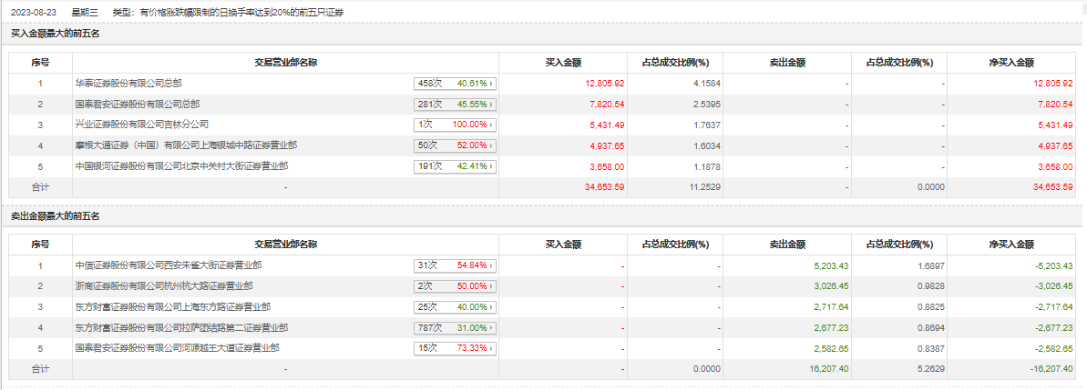1087x390 pixels.
Task: Open 摩根大通证券上海银城中路营业部 link
Action: pos(185,145)
